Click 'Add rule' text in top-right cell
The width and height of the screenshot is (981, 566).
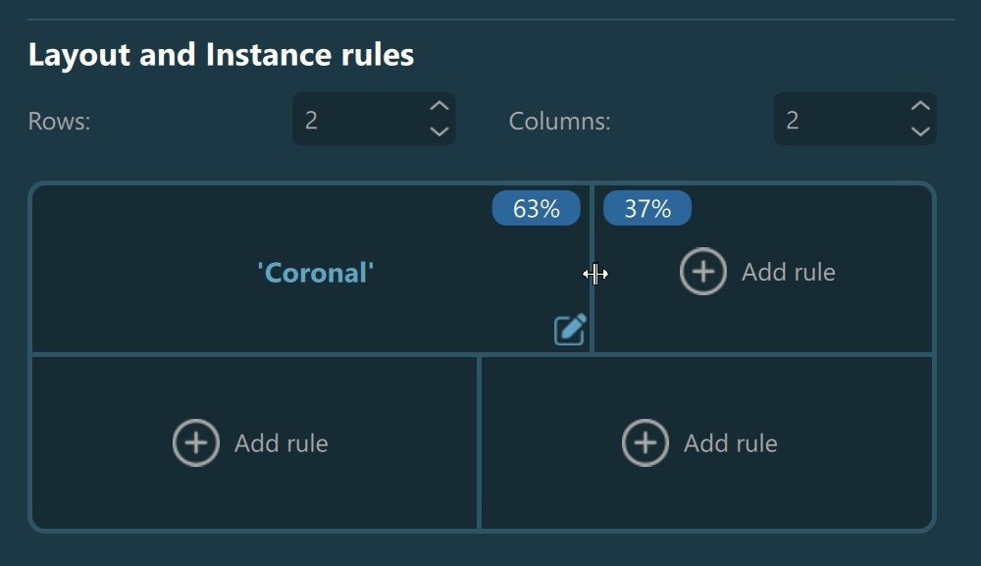788,272
